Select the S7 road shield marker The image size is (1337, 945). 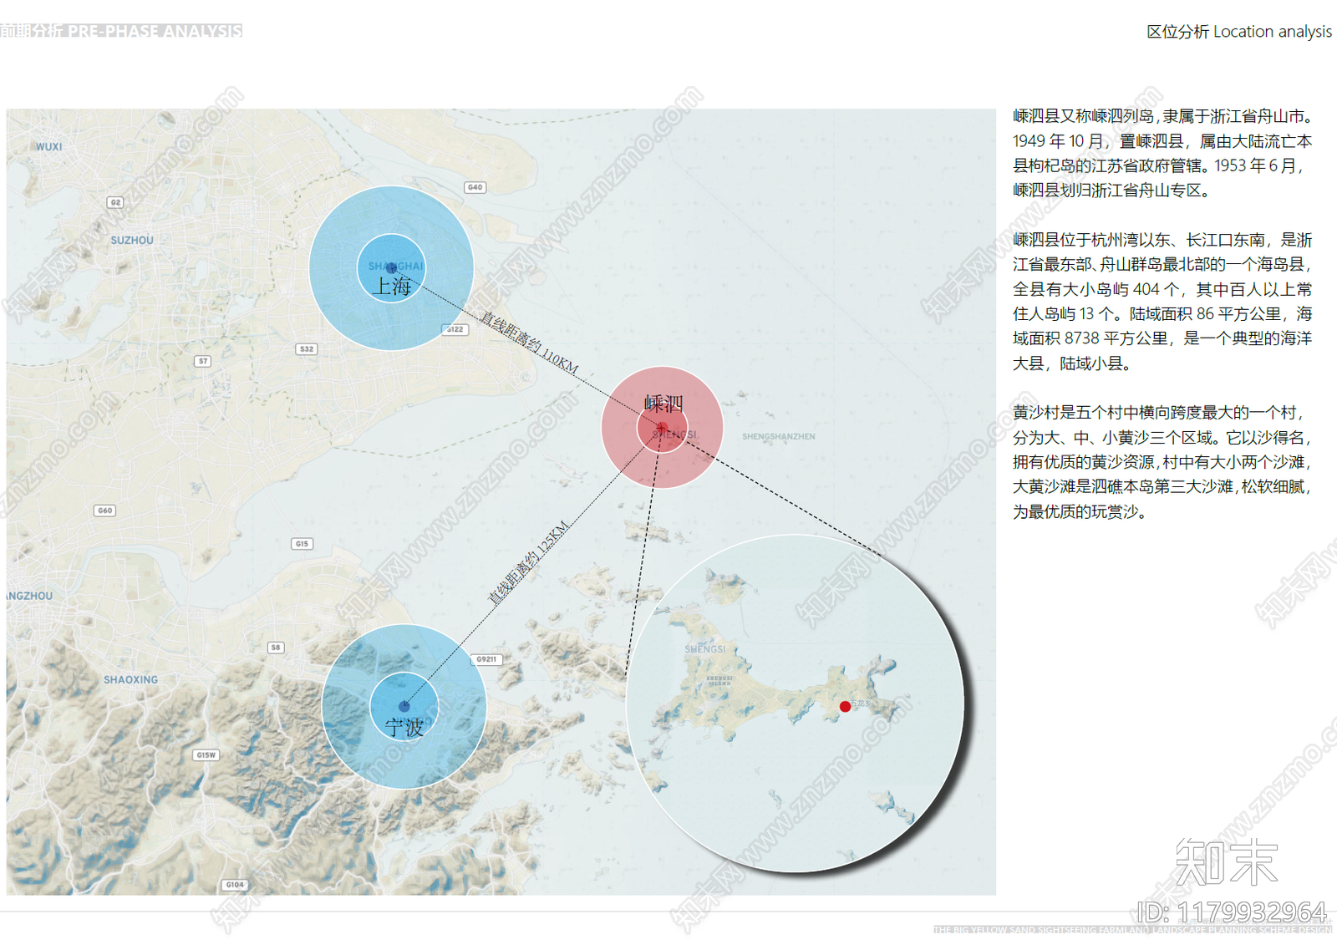coord(202,361)
